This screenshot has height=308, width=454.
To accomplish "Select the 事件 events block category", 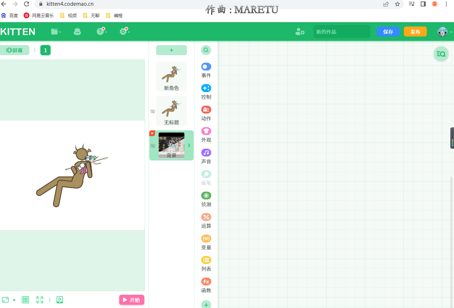I will [206, 71].
